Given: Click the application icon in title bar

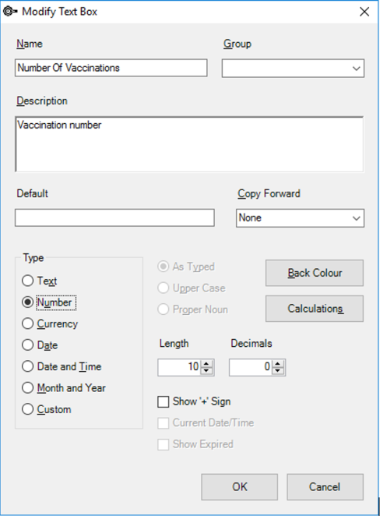Looking at the screenshot, I should pos(10,12).
